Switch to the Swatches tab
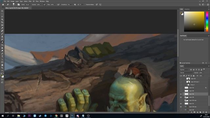The image size is (210, 118). (x=187, y=9)
